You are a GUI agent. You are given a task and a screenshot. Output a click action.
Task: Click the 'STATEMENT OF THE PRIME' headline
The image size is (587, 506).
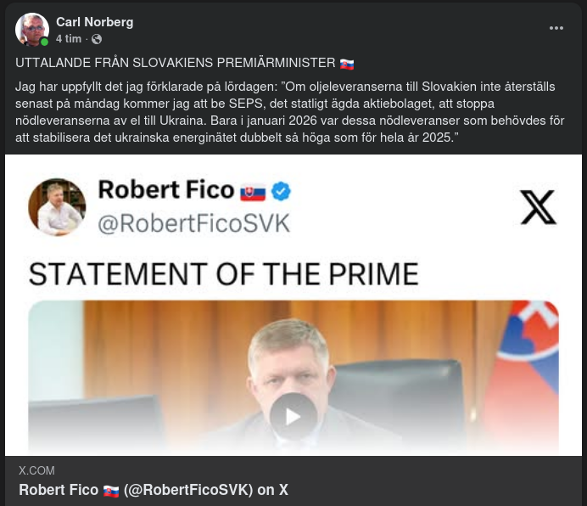click(x=224, y=274)
